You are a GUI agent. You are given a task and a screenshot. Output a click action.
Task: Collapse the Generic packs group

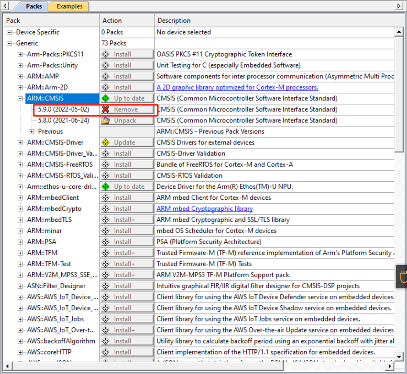tap(9, 43)
